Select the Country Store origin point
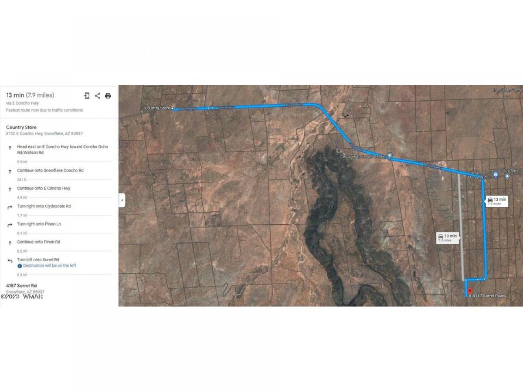523x392 pixels. click(x=173, y=108)
